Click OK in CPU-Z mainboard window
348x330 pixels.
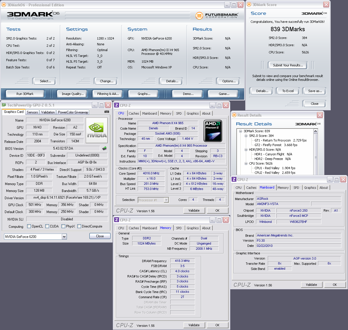335,285
